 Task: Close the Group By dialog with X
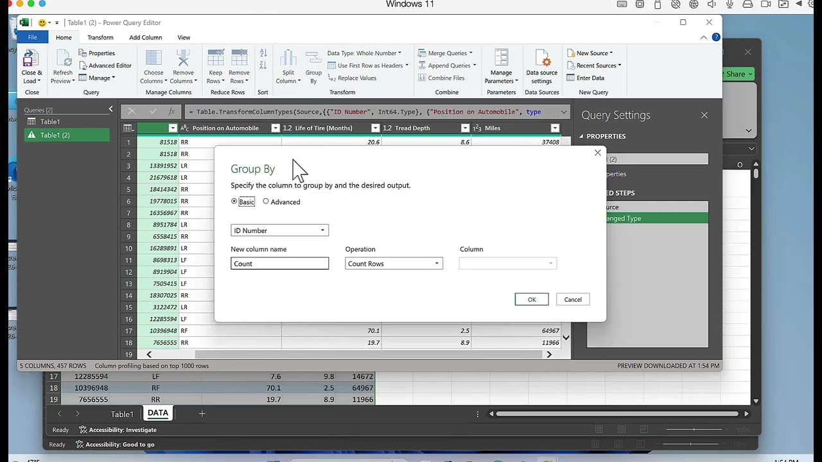pyautogui.click(x=598, y=153)
